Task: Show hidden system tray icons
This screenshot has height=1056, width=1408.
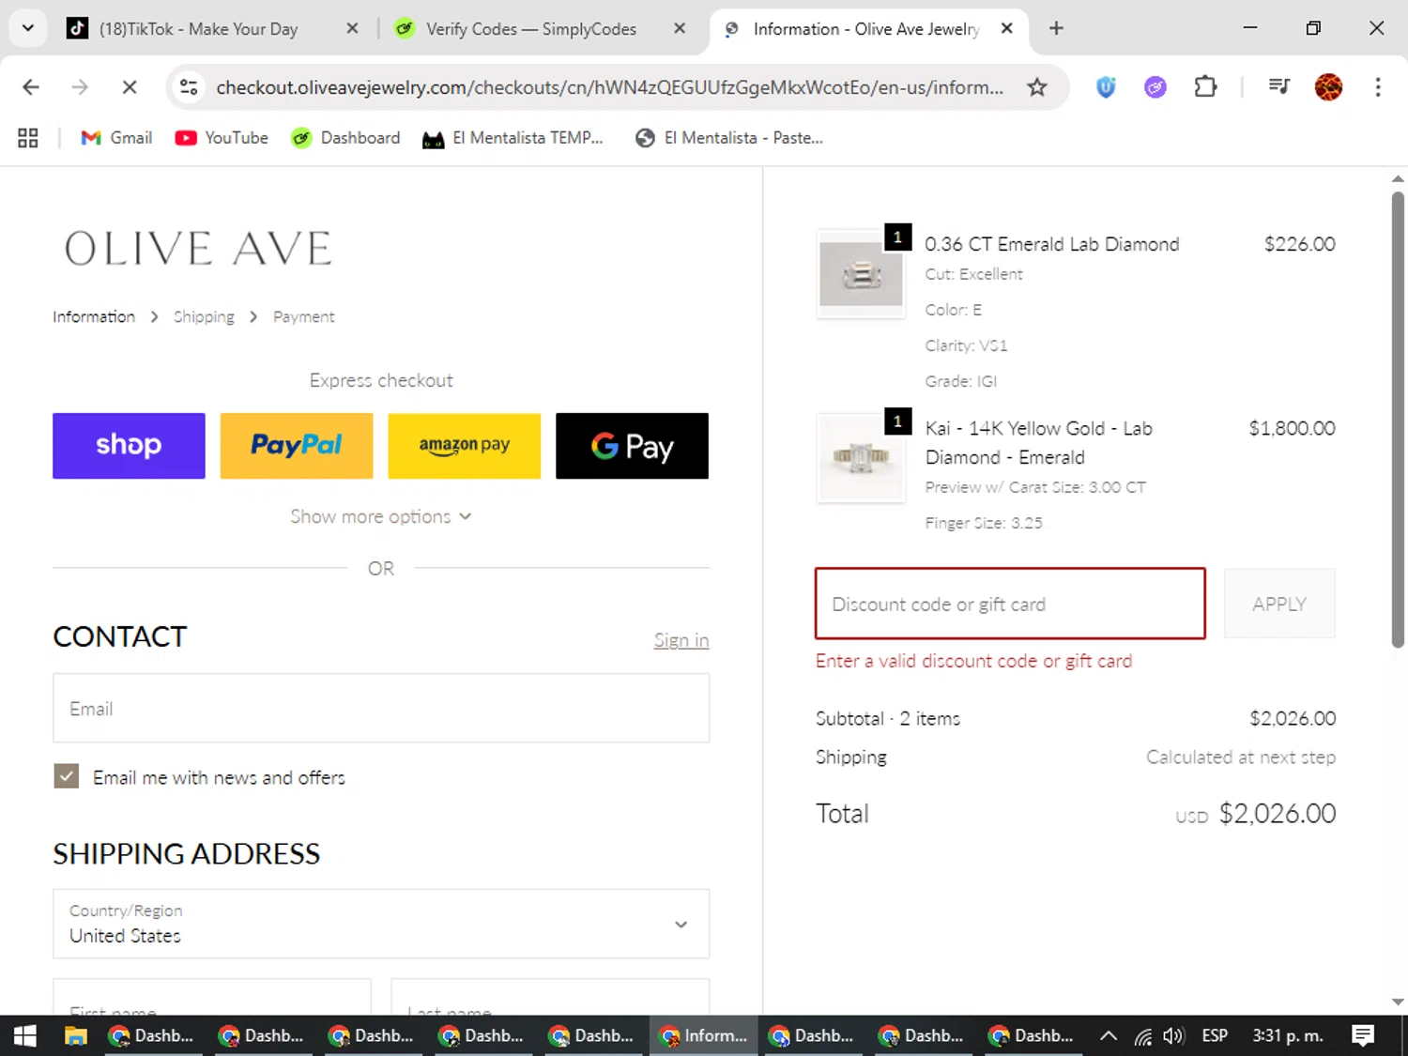Action: click(x=1108, y=1035)
